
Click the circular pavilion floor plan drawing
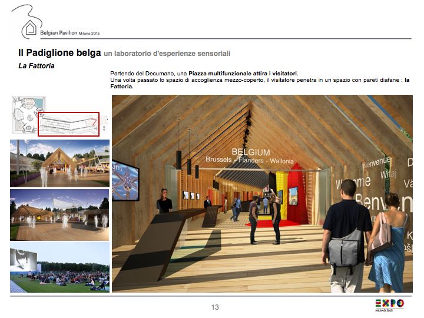pos(24,117)
